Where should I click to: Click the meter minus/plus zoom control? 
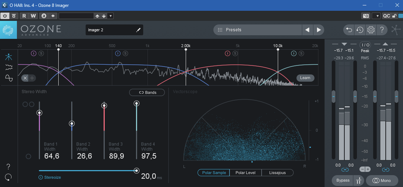(x=365, y=169)
